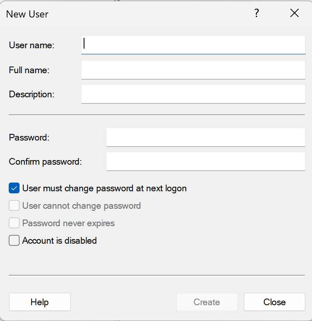Click the "Password:" label text
Screen dimensions: 312x321
(29, 138)
